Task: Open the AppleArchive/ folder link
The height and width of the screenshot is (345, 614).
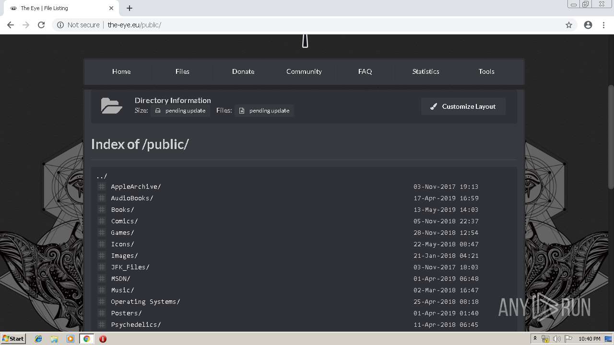Action: click(136, 186)
